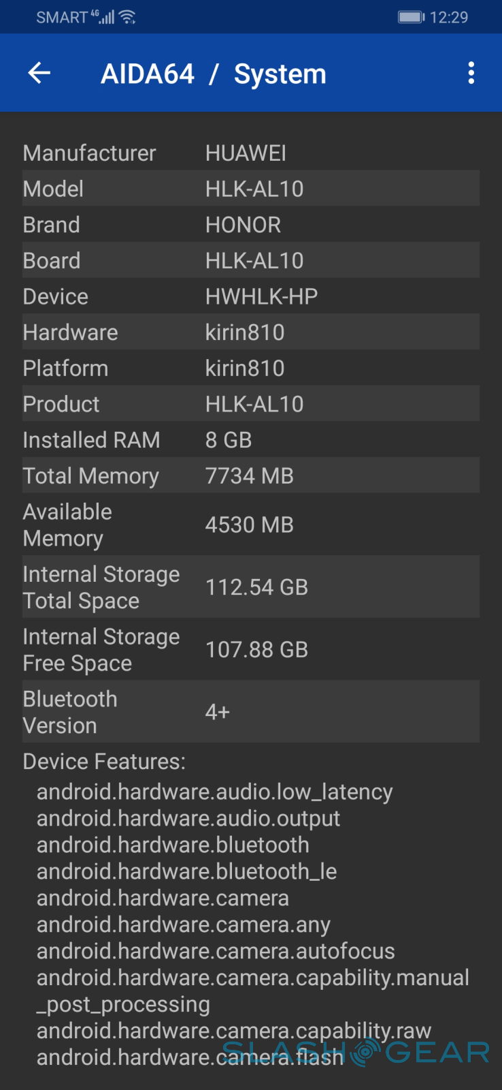The width and height of the screenshot is (502, 1090).
Task: Tap the Available Memory 4530 MB row
Action: tap(250, 525)
